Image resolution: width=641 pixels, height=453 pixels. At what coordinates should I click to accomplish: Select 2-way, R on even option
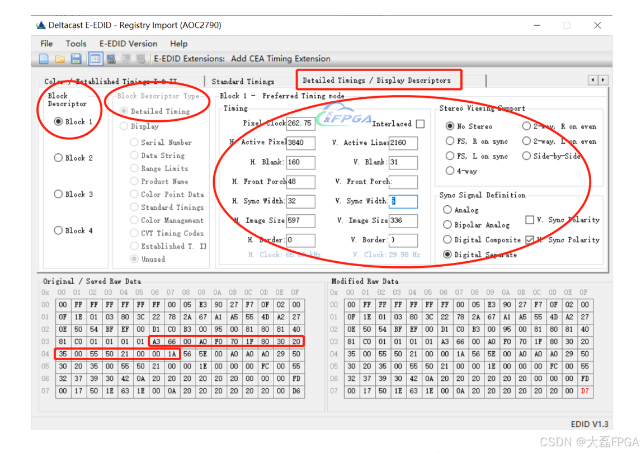526,126
